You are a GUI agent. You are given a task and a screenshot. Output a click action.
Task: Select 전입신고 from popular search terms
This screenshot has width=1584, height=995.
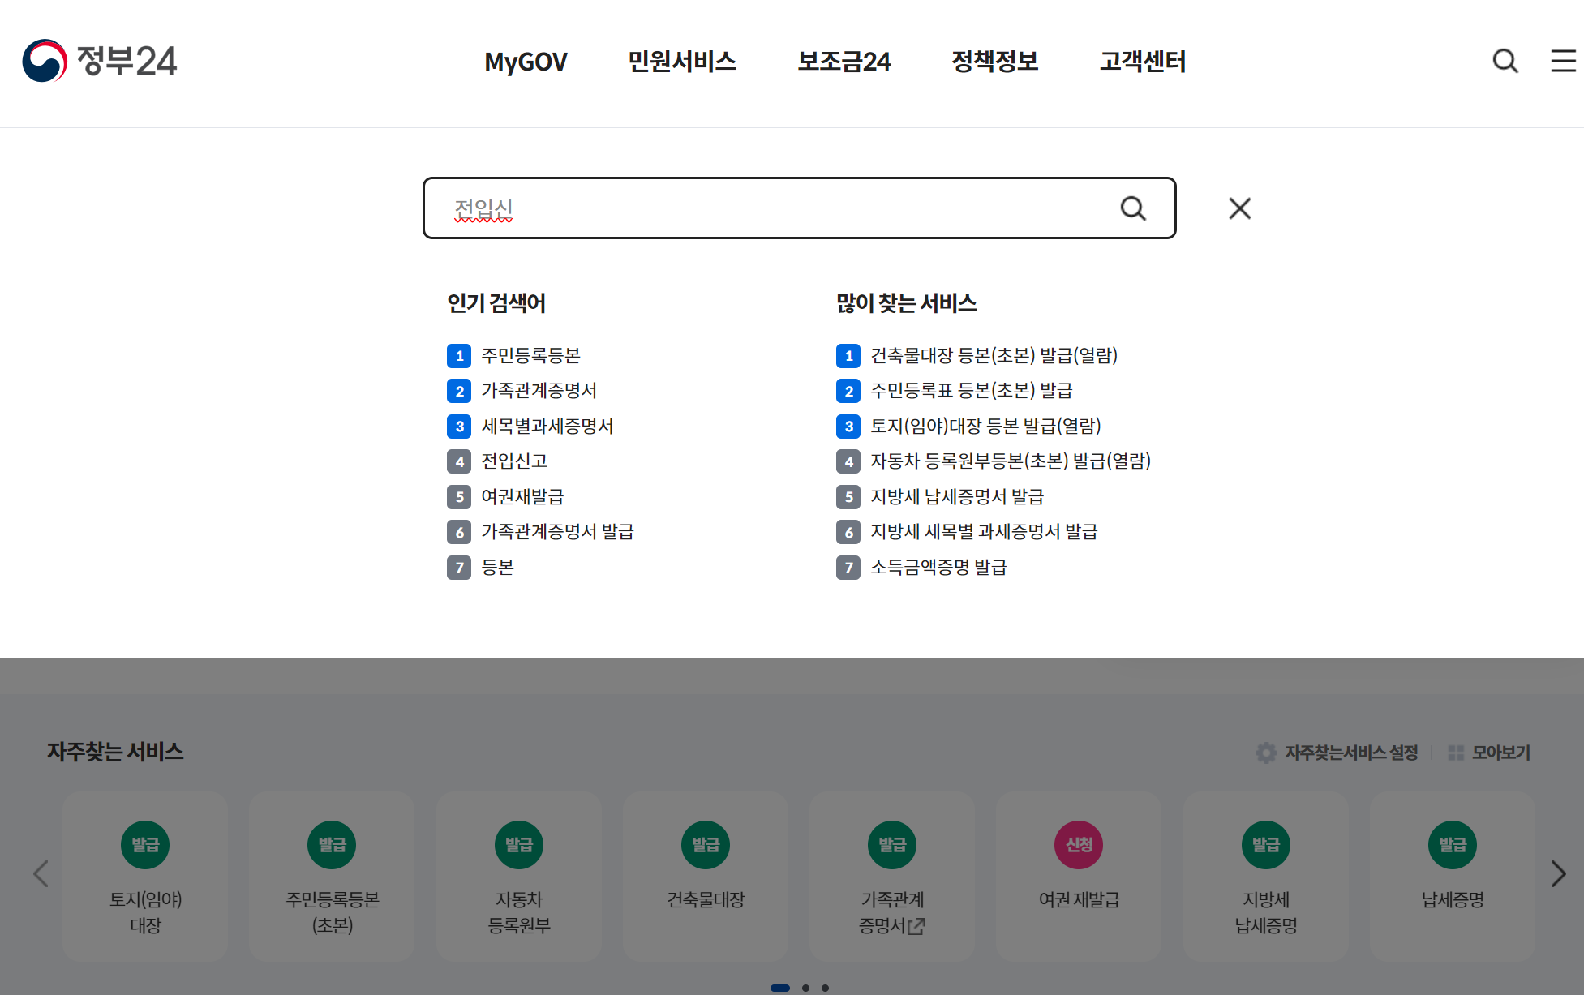pos(513,461)
